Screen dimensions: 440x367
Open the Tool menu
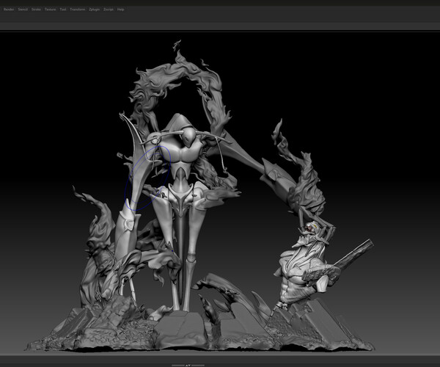pyautogui.click(x=63, y=10)
